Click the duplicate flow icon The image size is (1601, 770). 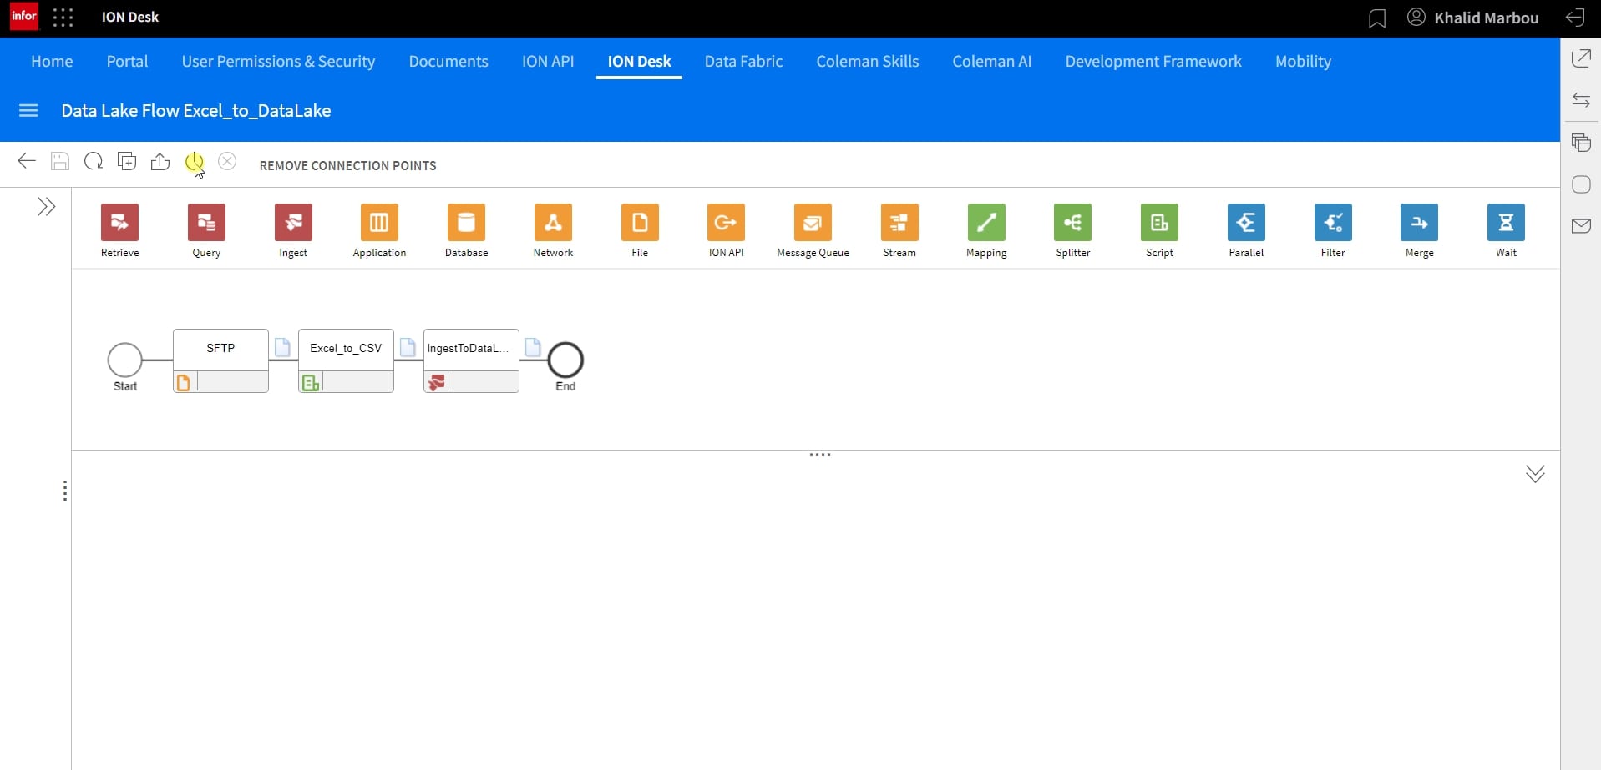(x=127, y=161)
